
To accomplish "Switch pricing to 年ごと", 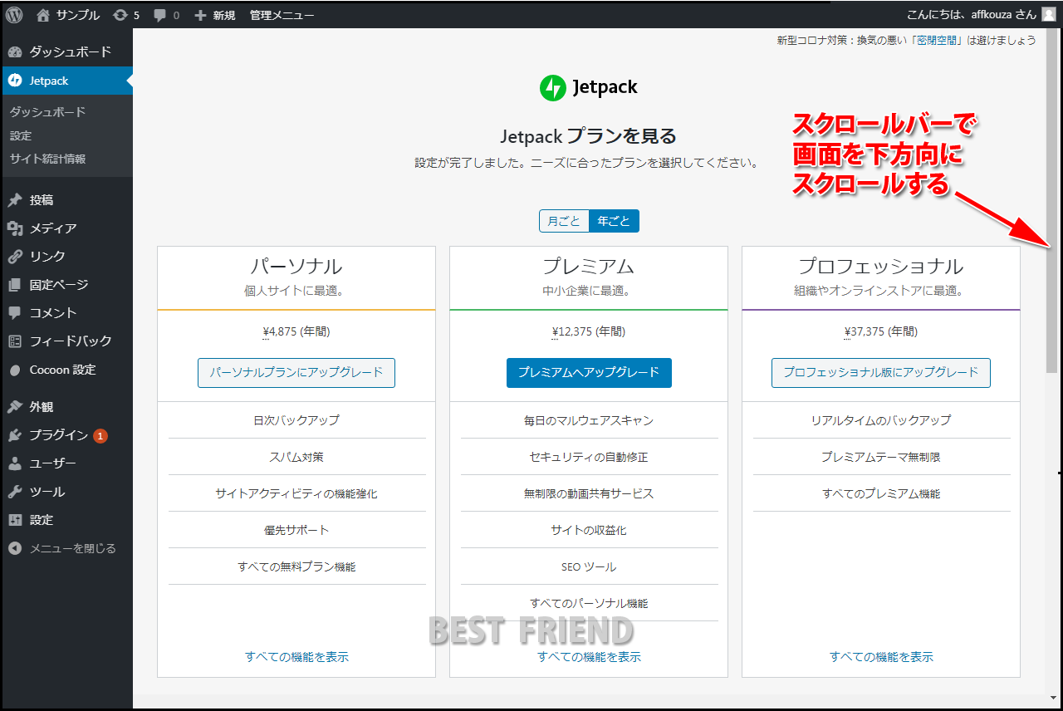I will click(614, 221).
